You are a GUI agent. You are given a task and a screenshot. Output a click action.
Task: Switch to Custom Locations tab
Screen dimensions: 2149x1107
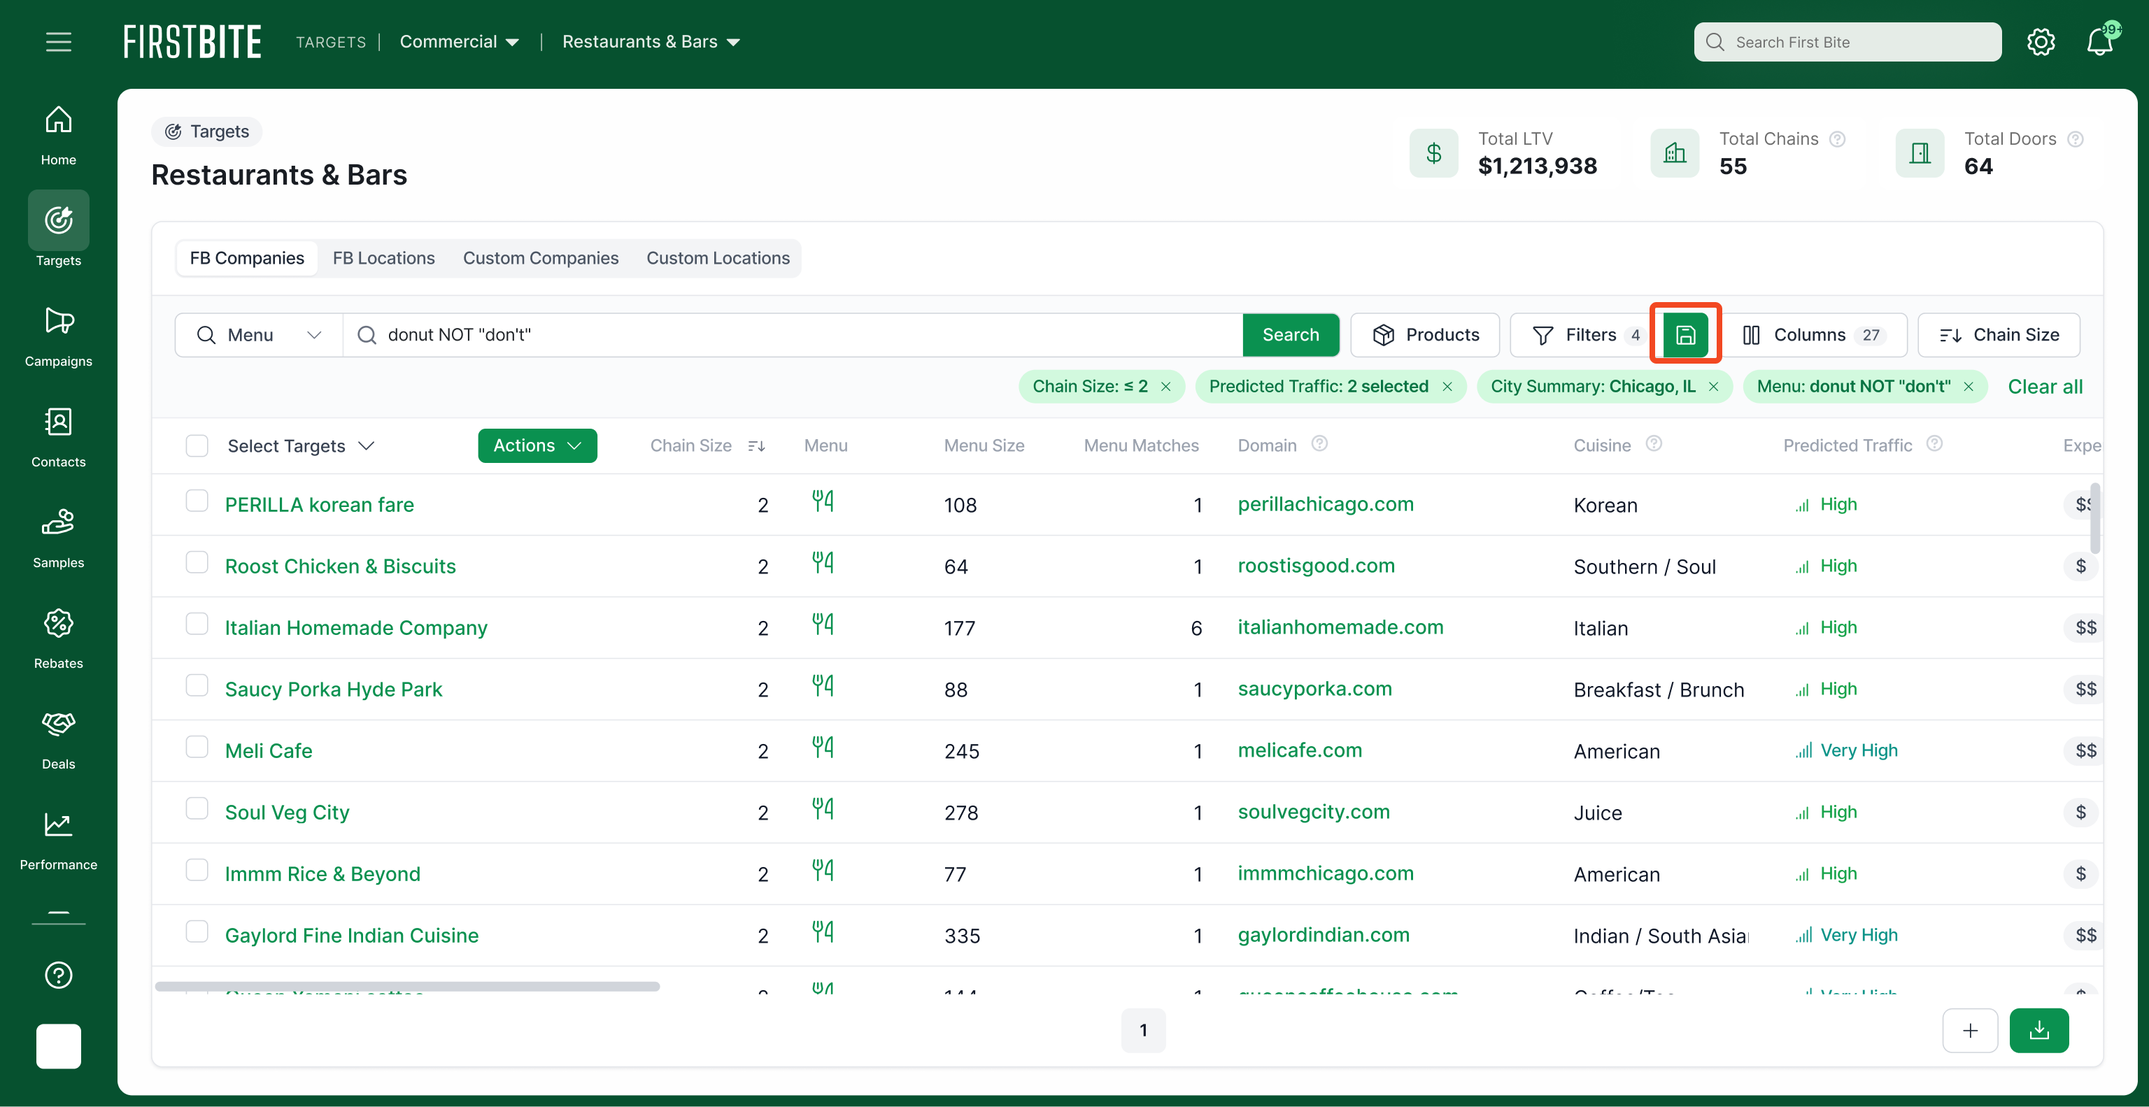[718, 258]
